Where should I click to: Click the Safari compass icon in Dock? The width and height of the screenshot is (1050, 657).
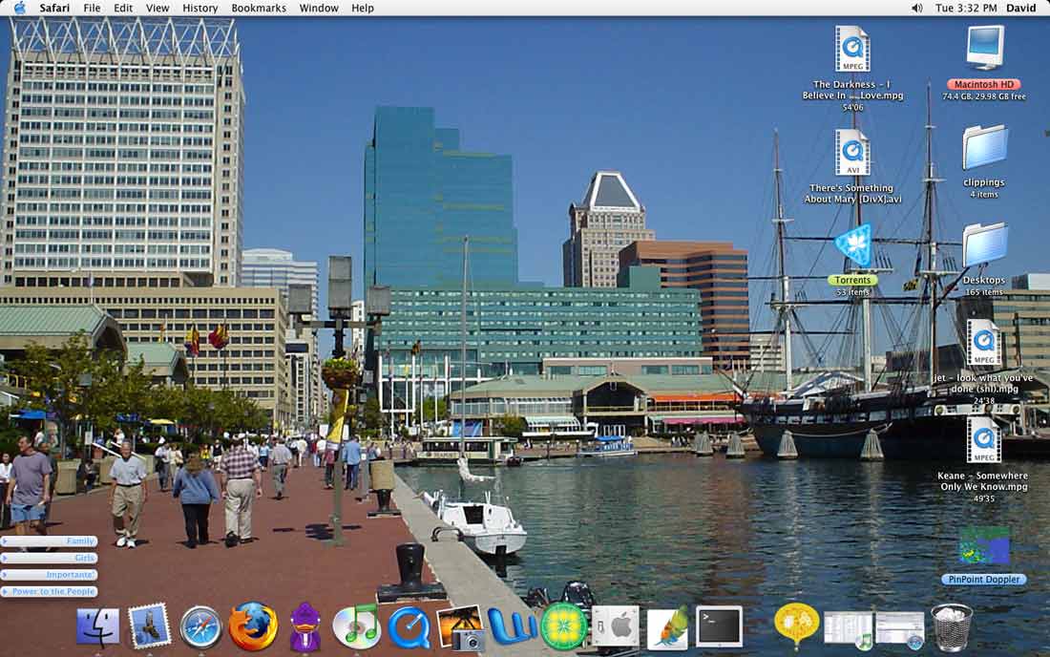pos(200,627)
